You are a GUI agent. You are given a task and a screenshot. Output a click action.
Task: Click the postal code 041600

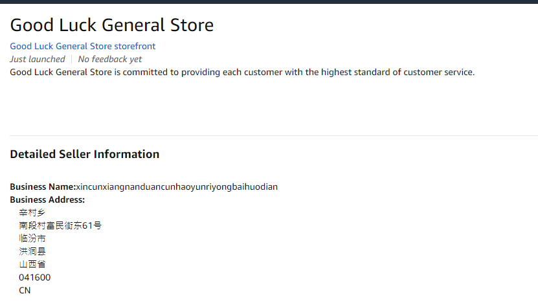click(x=35, y=277)
